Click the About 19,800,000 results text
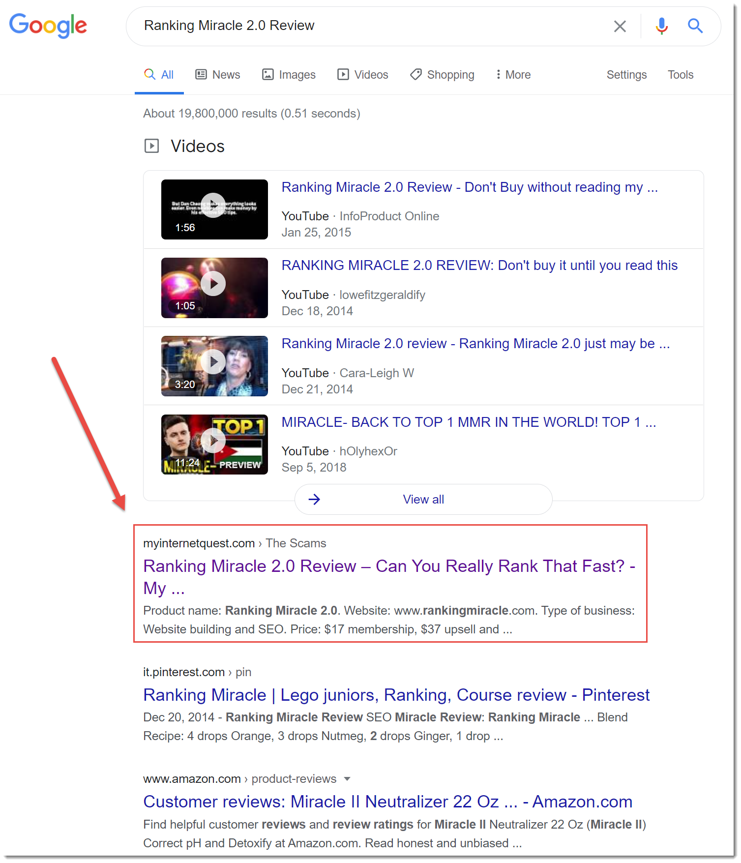 tap(252, 114)
